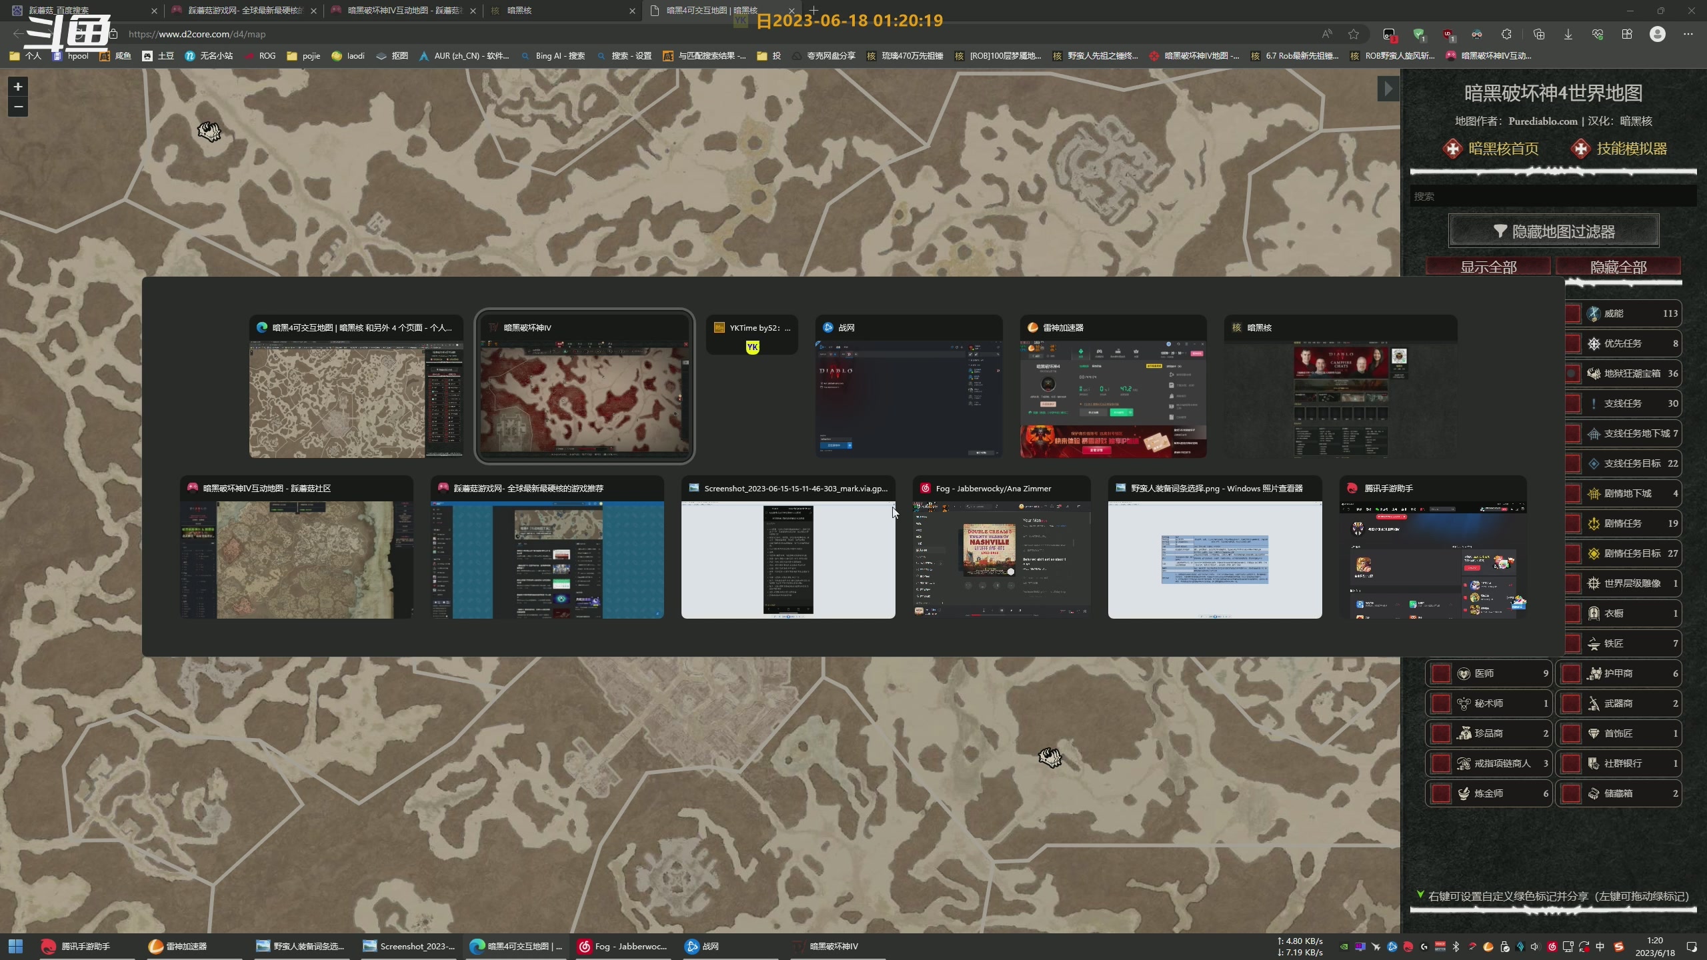
Task: Toggle the 秘术师 filter checkbox
Action: [x=1441, y=703]
